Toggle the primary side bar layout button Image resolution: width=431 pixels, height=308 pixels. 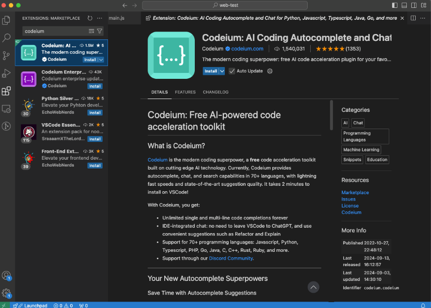pyautogui.click(x=395, y=5)
